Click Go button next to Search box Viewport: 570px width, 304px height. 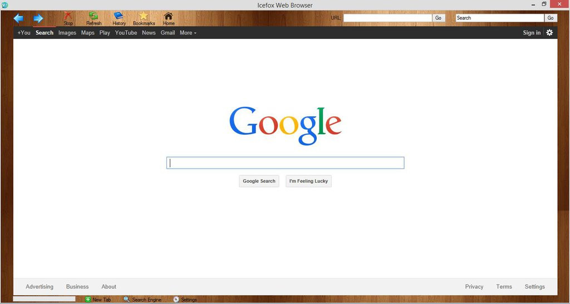point(551,18)
